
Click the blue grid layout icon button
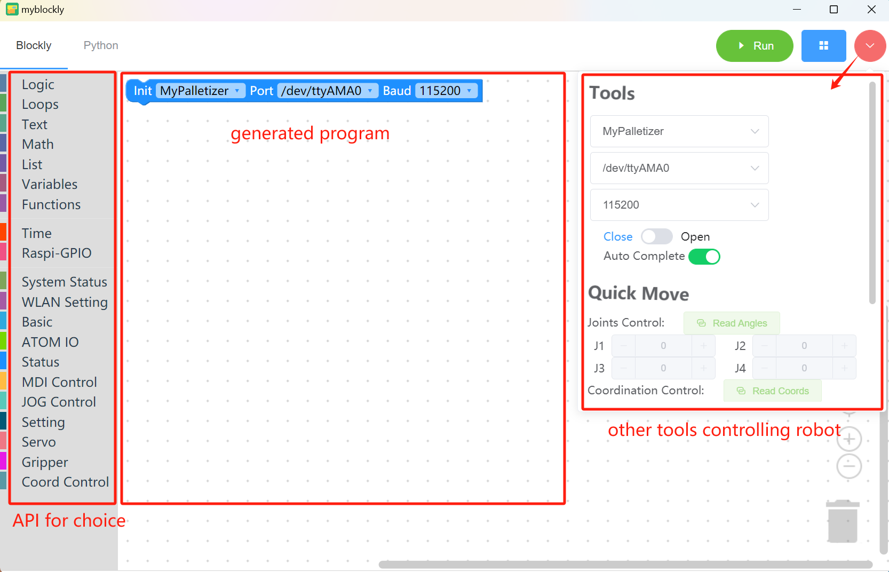point(823,46)
